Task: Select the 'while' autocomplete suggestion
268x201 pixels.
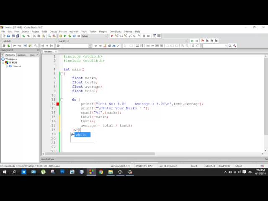Action: point(82,135)
